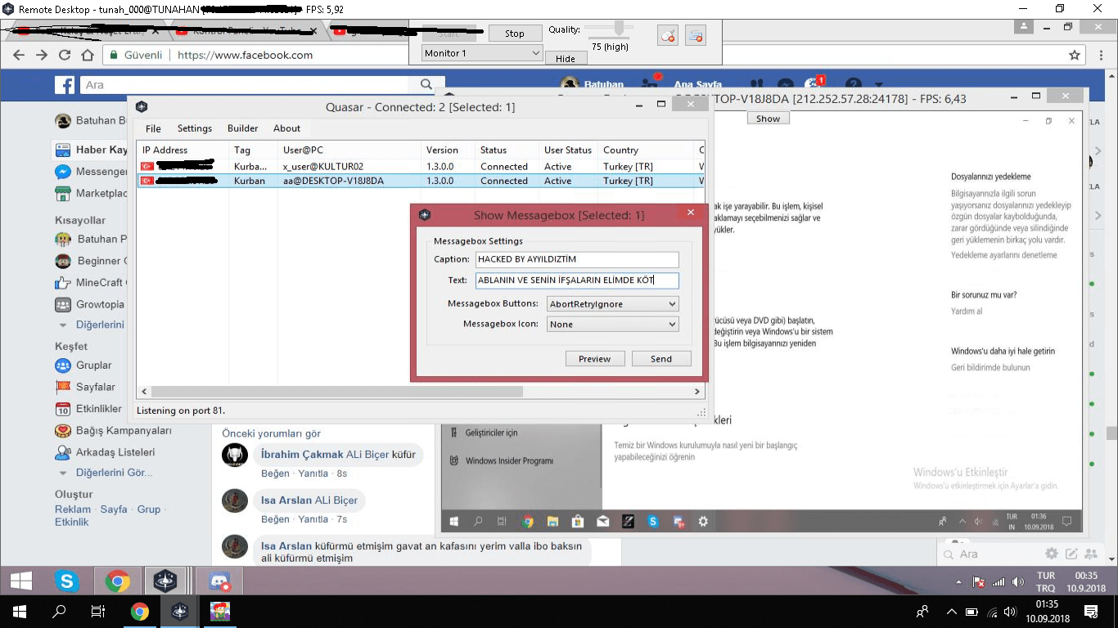Open the Messenger chat options gear icon
Image resolution: width=1118 pixels, height=628 pixels.
[1052, 554]
